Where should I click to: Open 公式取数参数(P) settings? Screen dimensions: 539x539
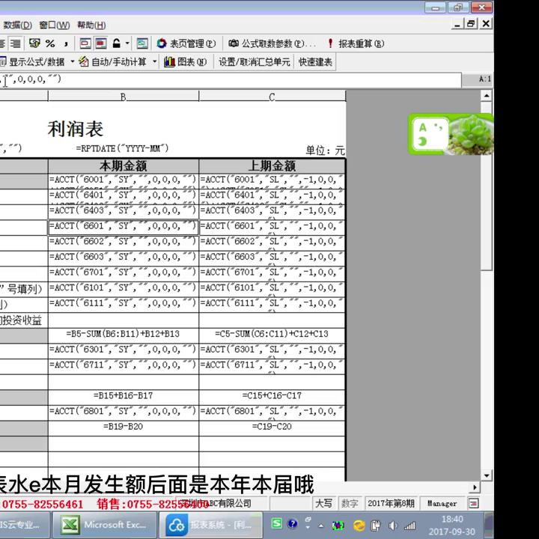[x=272, y=43]
